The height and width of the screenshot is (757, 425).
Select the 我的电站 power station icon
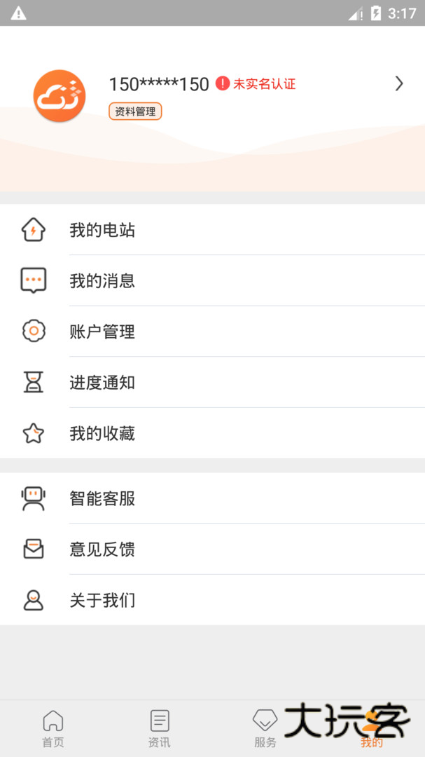pyautogui.click(x=33, y=229)
